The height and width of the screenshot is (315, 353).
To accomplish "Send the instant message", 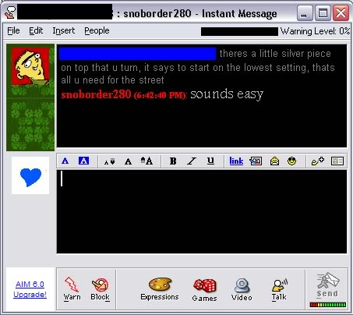I will 327,285.
